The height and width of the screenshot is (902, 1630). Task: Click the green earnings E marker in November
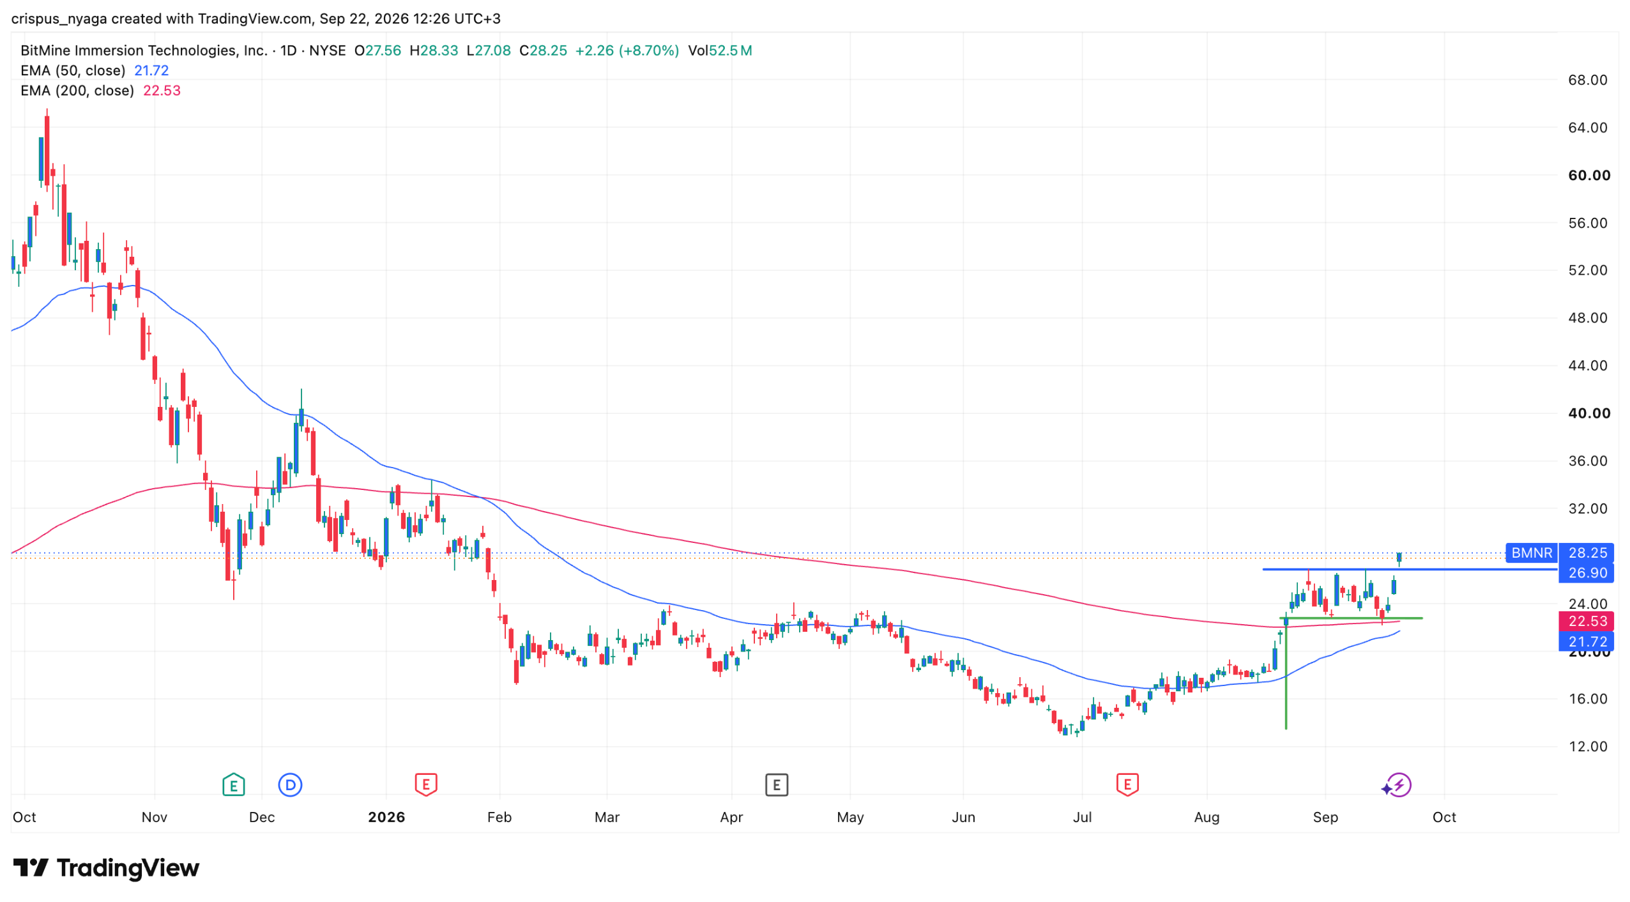233,784
